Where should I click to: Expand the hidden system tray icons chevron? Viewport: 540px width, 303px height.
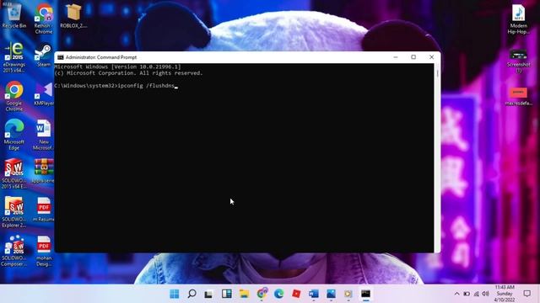(457, 294)
